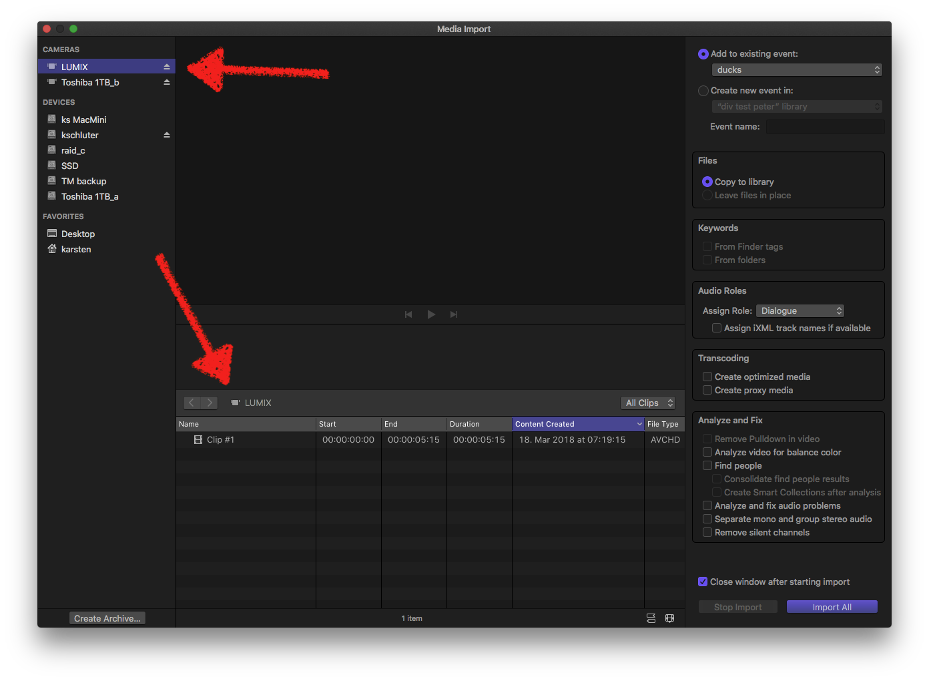This screenshot has width=929, height=681.
Task: Enable Create optimized media
Action: [707, 377]
